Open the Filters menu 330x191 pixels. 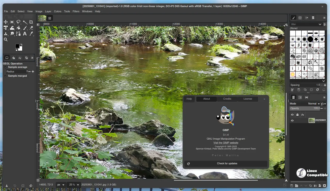click(76, 11)
